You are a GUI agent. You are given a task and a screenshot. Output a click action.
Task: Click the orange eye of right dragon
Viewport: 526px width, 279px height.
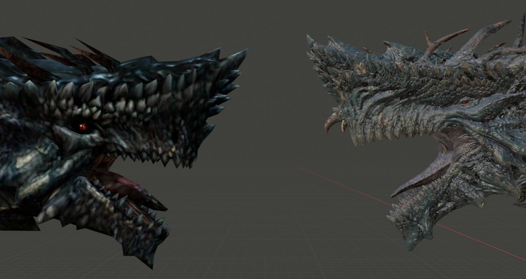(465, 102)
